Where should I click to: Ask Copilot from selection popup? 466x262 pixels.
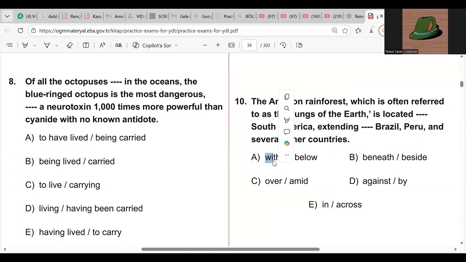tap(287, 143)
